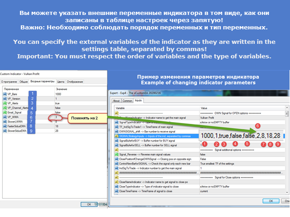290x217 pixels.
Task: Select the Inputs tab in xCustomEA
Action: (x=138, y=100)
